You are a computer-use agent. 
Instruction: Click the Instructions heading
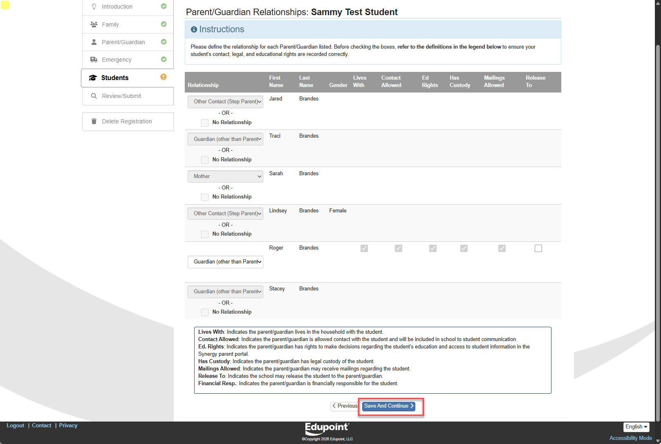tap(222, 29)
